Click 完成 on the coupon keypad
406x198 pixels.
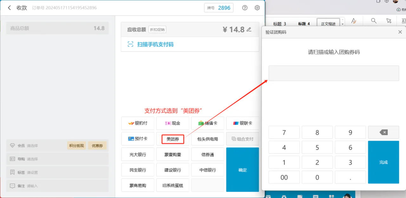tap(383, 162)
